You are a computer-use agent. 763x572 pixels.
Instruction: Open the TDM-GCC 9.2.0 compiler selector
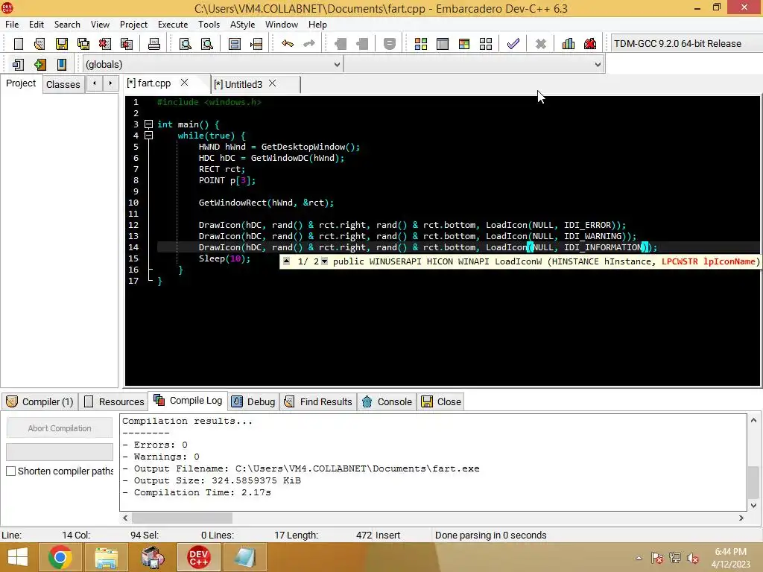[686, 43]
